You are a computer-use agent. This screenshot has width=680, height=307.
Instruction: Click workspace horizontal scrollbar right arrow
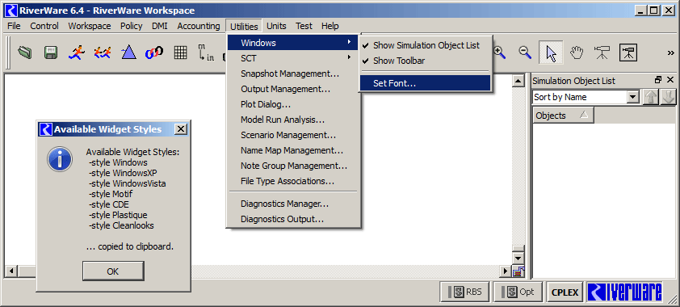(506, 271)
